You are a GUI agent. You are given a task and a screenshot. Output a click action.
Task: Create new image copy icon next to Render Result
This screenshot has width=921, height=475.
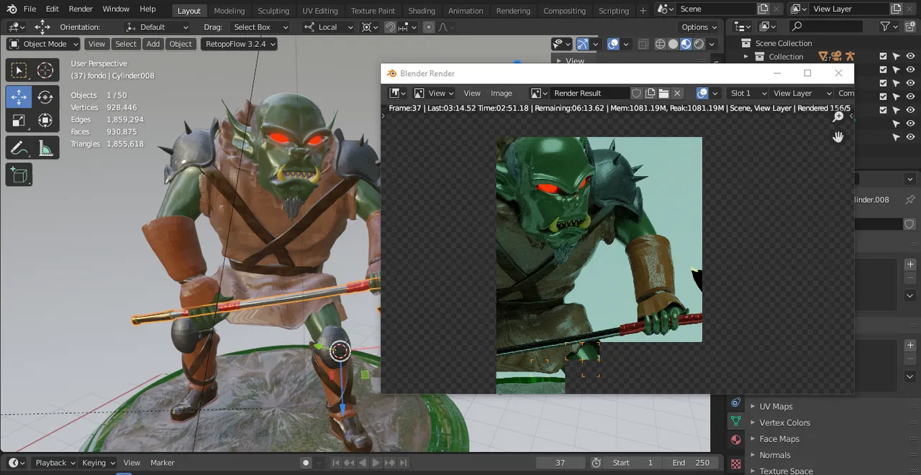pos(650,93)
